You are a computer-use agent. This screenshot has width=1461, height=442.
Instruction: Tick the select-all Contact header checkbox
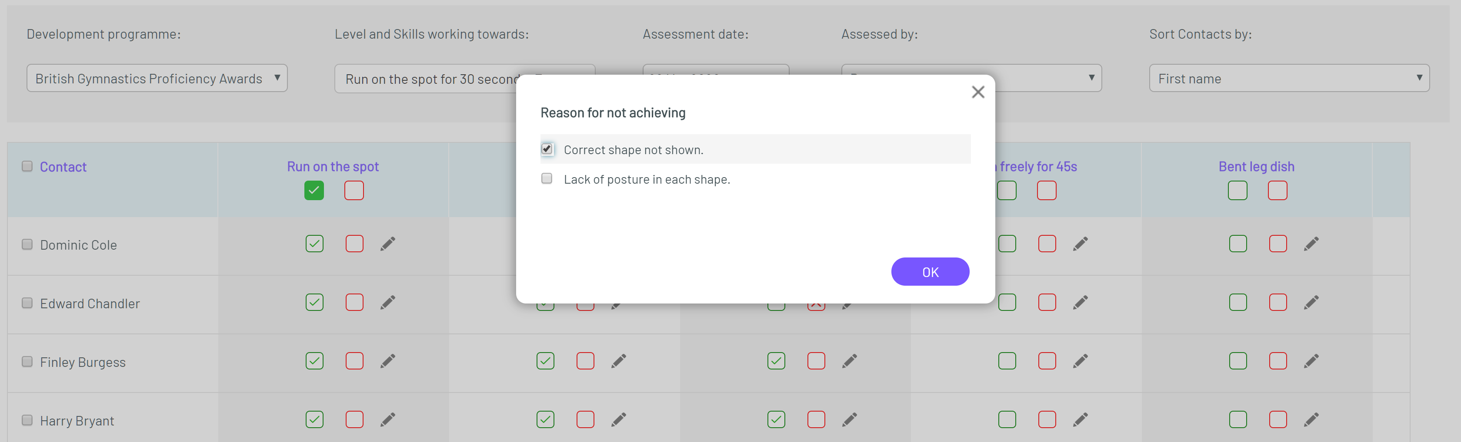27,166
